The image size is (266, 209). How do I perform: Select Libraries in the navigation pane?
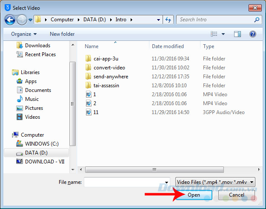[x=30, y=72]
